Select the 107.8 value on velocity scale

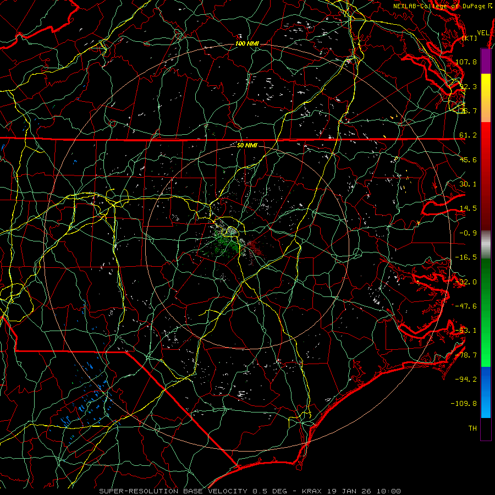pos(466,62)
